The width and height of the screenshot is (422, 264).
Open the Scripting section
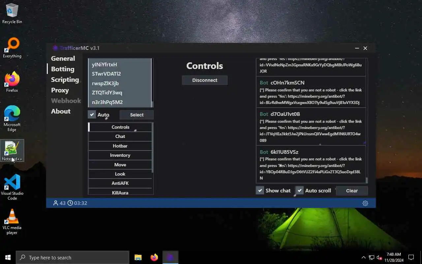65,80
